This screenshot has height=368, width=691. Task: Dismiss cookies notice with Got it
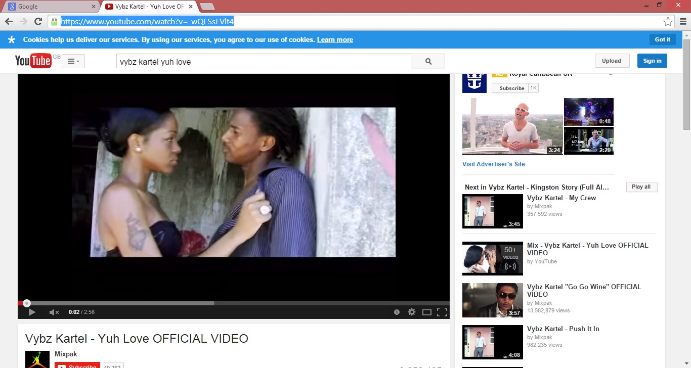(663, 39)
